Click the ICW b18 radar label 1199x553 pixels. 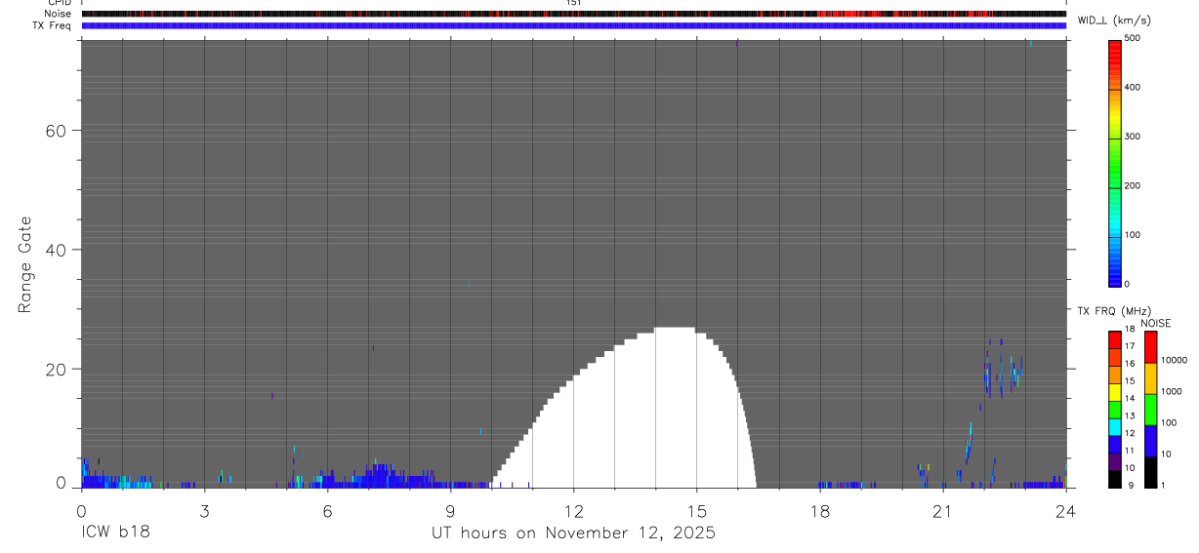116,533
